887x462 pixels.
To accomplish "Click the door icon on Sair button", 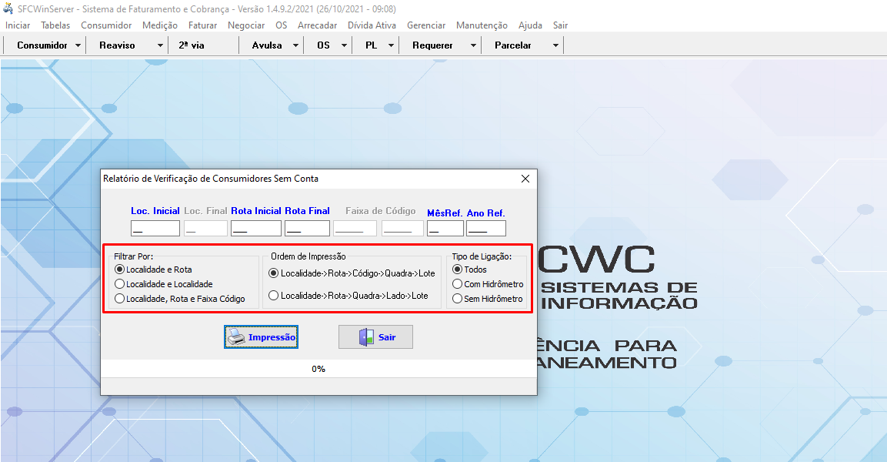I will [x=366, y=337].
